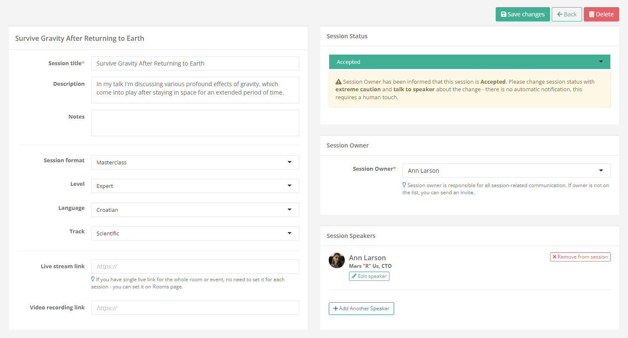Click the Video recording link field
The height and width of the screenshot is (338, 628).
(195, 308)
